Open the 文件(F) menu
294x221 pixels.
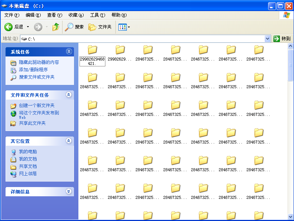11,15
